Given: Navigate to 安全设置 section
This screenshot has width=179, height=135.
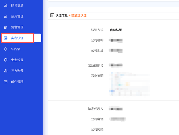Looking at the screenshot, I should point(17,60).
